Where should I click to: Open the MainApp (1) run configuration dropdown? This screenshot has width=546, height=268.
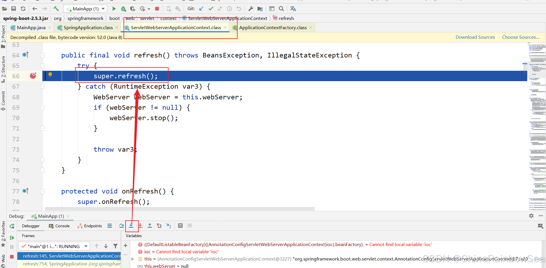(85, 9)
